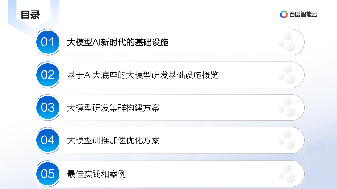Viewport: 337px width, 189px height.
Task: Click the 01 numbered circle badge
Action: [x=48, y=42]
